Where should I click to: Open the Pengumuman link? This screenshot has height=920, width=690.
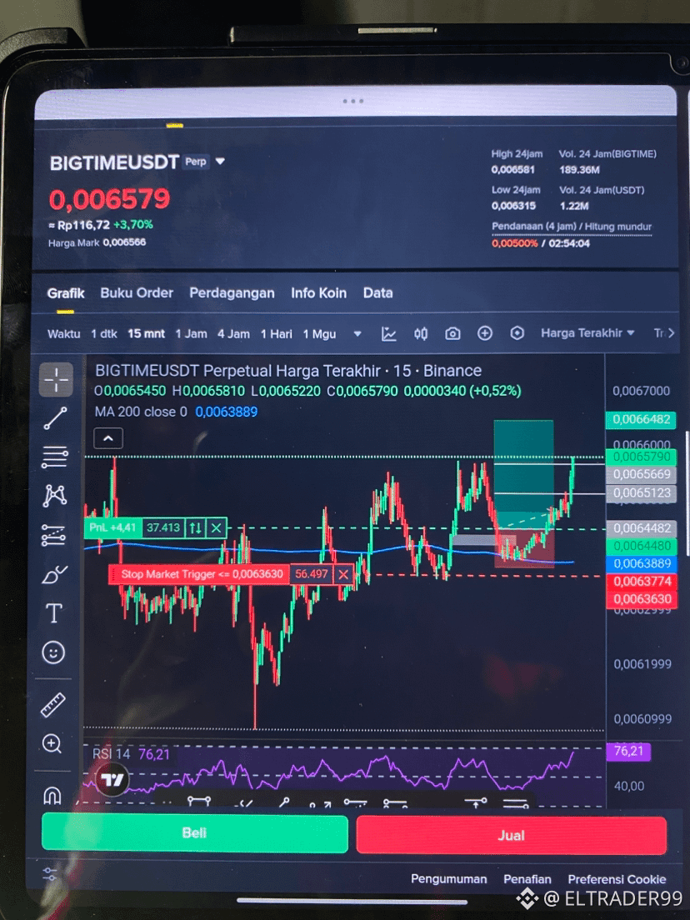pyautogui.click(x=449, y=879)
